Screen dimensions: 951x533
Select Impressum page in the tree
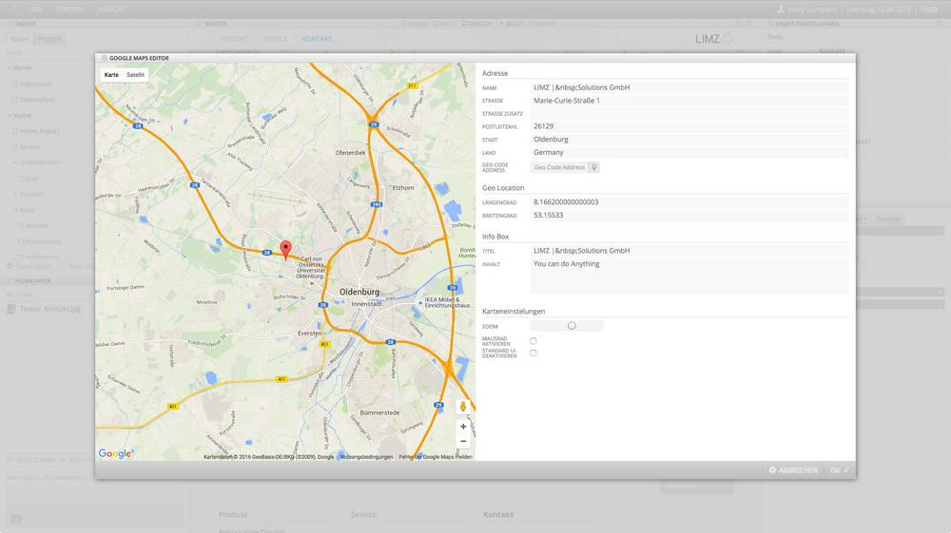tap(36, 84)
